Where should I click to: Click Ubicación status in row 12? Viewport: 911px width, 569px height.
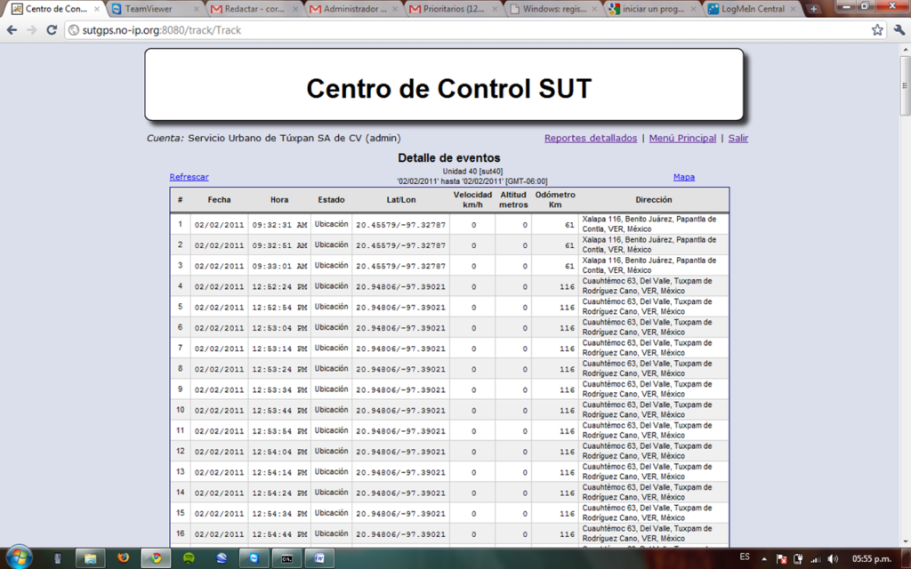331,451
